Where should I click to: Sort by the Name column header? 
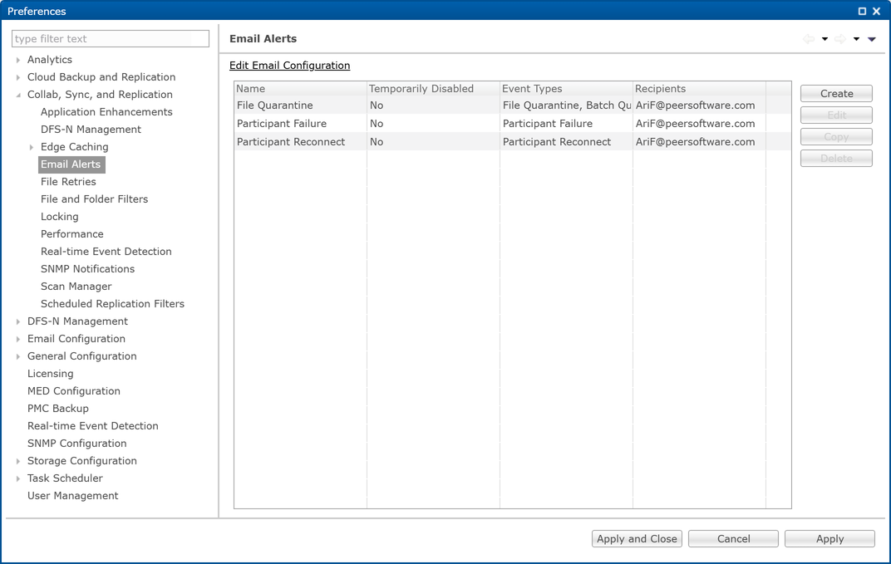pos(301,89)
